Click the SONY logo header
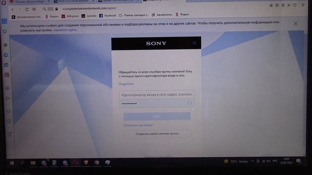 point(156,43)
